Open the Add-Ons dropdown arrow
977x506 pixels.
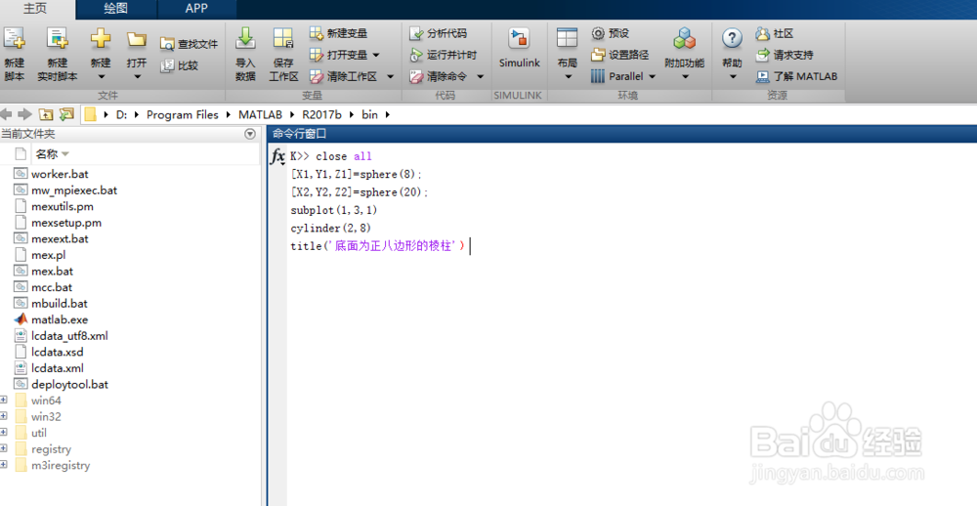(x=685, y=77)
